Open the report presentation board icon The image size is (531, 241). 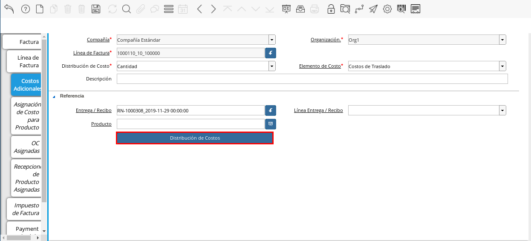tap(286, 9)
